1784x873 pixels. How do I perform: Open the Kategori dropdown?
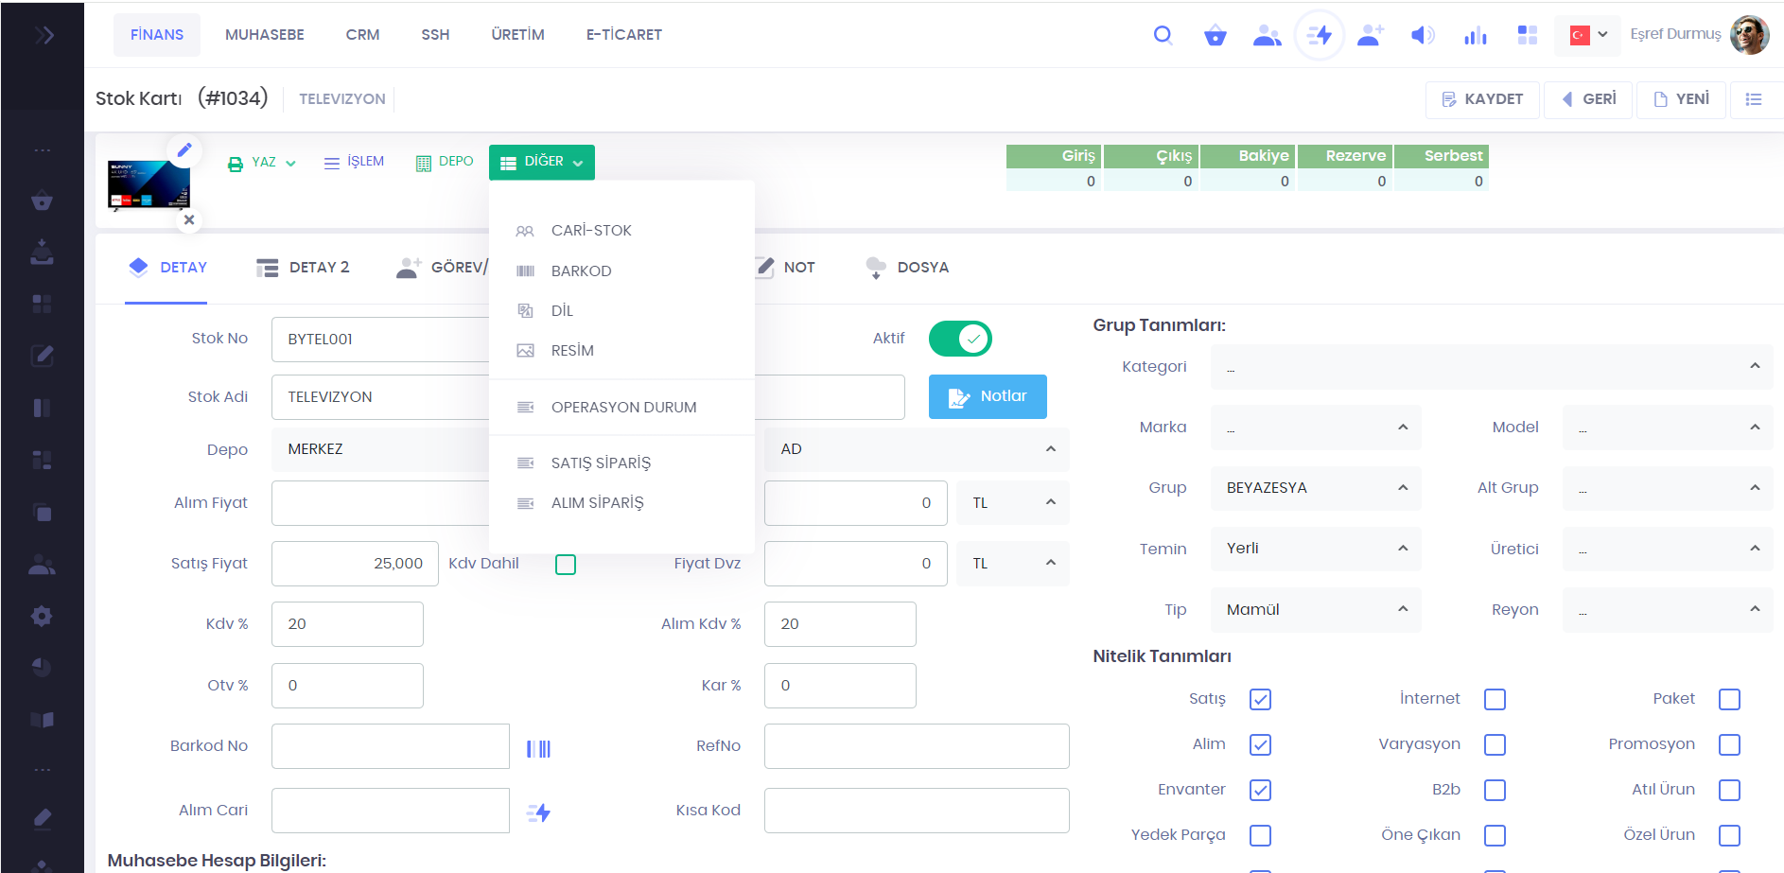point(1491,367)
